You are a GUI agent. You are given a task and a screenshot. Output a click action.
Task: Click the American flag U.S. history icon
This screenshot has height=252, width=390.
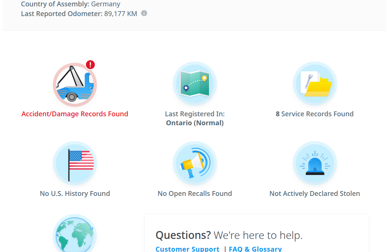(x=75, y=163)
